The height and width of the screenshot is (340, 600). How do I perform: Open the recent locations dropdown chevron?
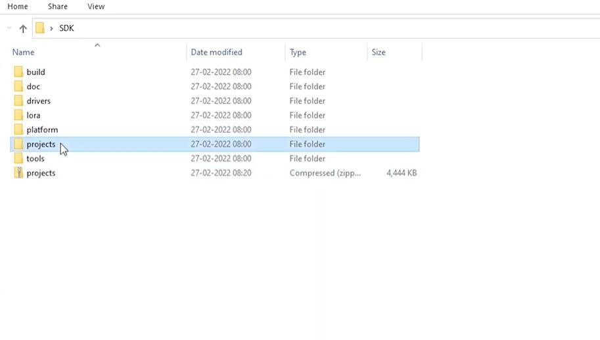click(x=9, y=28)
